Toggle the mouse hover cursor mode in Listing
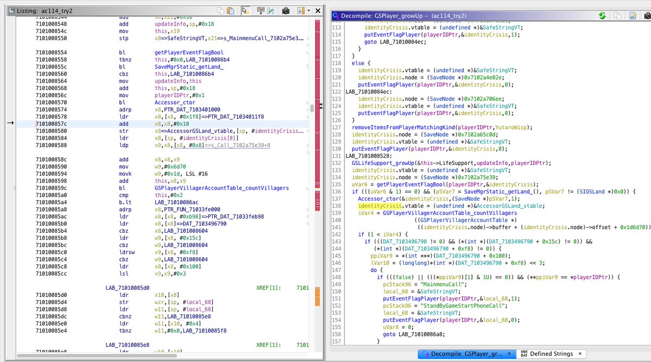 tap(245, 10)
